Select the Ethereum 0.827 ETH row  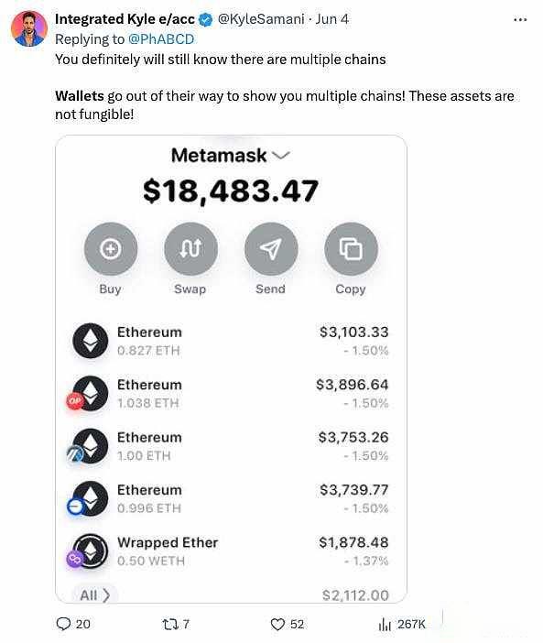[x=231, y=341]
